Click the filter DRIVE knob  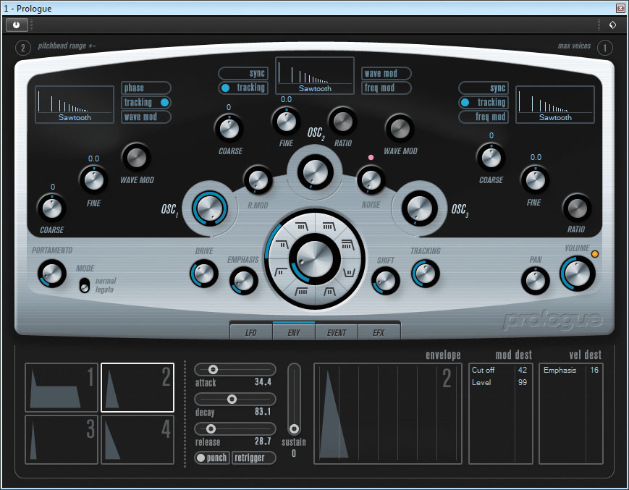point(204,274)
